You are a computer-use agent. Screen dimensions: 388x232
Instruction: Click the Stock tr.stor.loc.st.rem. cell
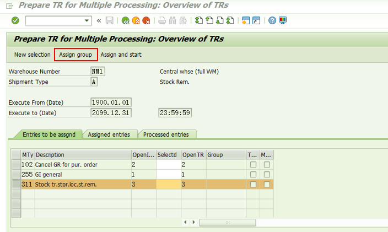(x=83, y=184)
